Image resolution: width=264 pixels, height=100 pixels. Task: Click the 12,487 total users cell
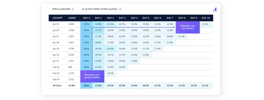coord(72,85)
